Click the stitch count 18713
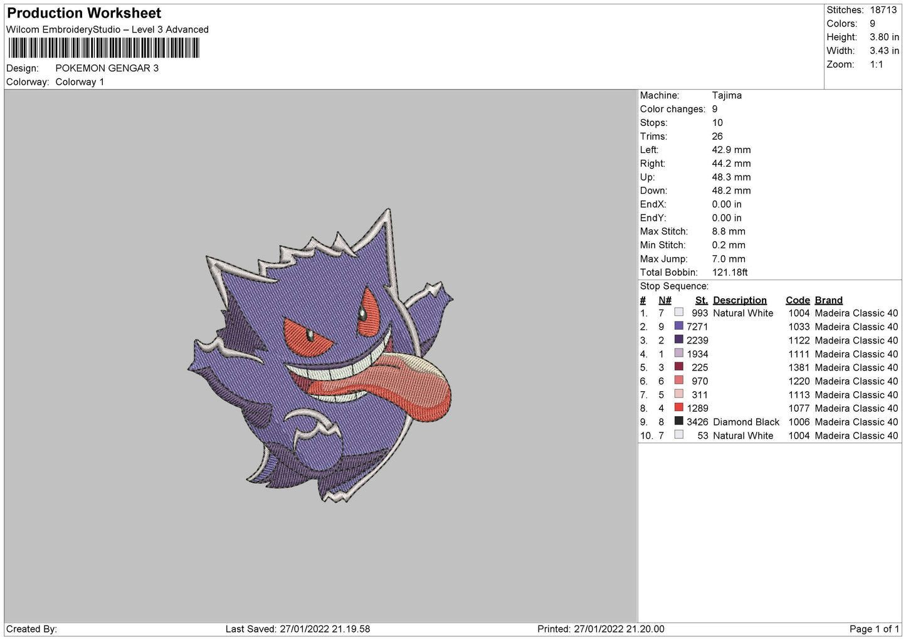Viewport: 906px width, 640px height. click(883, 10)
